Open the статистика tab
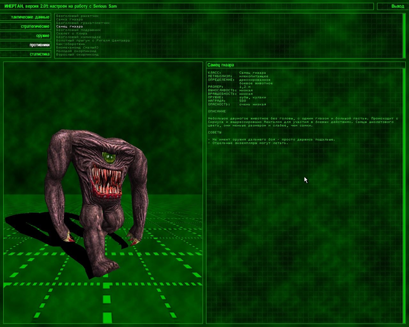This screenshot has height=327, width=409. click(26, 54)
